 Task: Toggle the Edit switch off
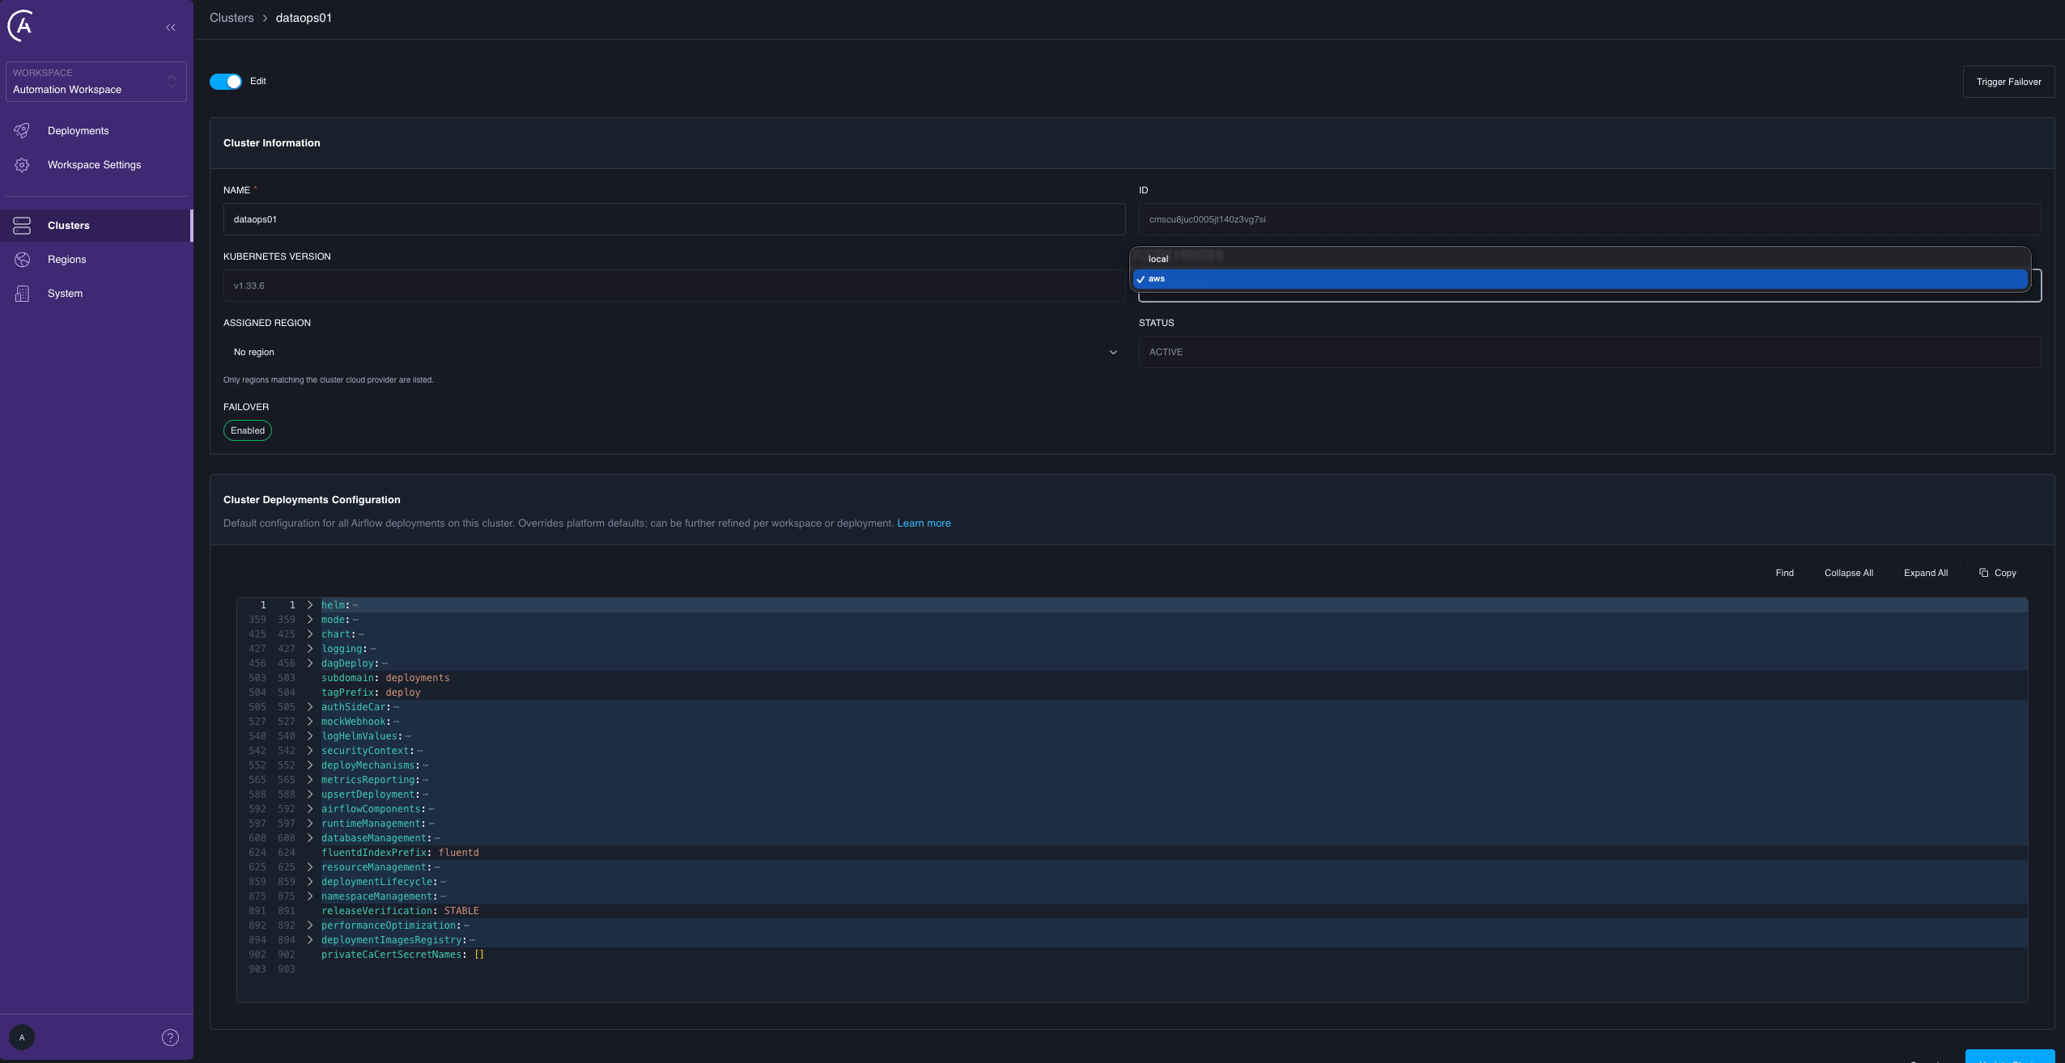226,82
